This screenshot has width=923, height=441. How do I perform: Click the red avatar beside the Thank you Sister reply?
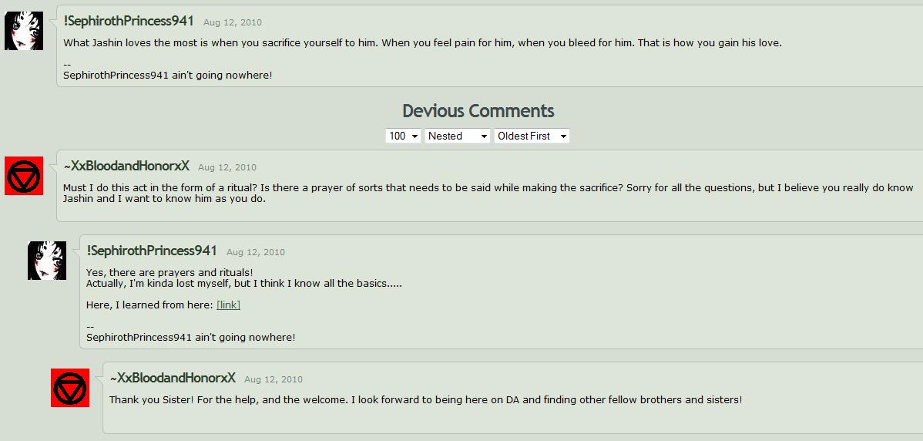coord(70,388)
